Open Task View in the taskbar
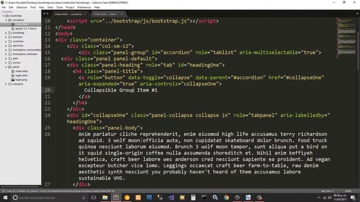Image resolution: width=360 pixels, height=202 pixels. point(93,198)
